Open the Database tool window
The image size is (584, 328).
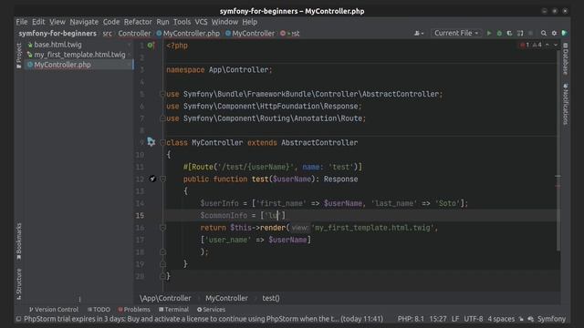(566, 58)
